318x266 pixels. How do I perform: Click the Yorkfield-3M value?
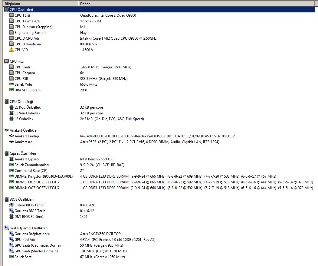(90, 21)
